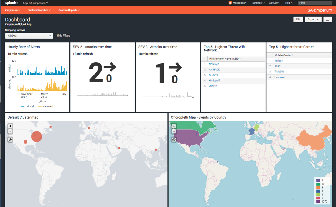Click the blue legend swatch for value 4
The image size is (336, 207).
(x=318, y=191)
